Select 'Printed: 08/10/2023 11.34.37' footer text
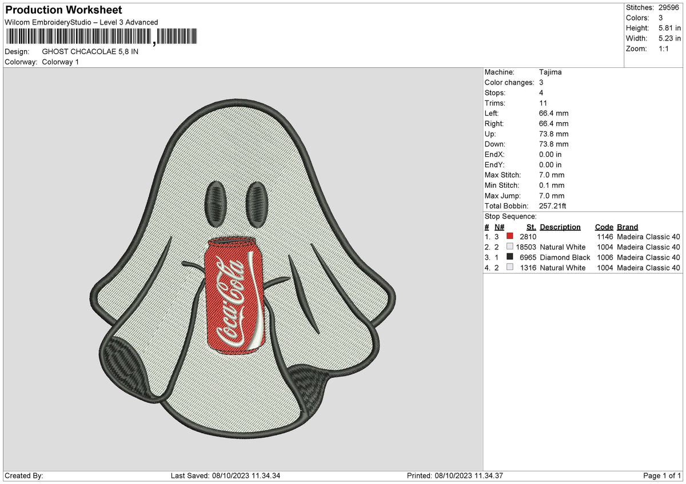Screen dimensions: 686x484 455,475
